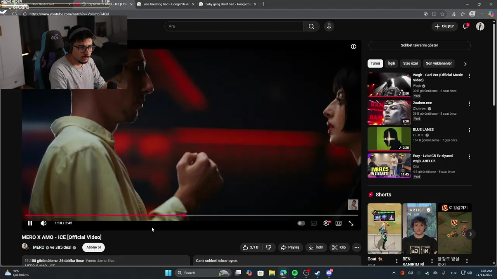
Task: Close the jane breaking bad tab
Action: (193, 4)
